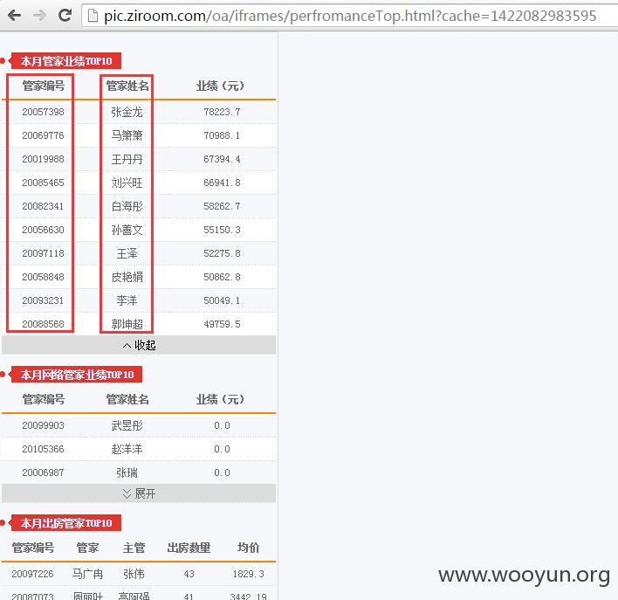The height and width of the screenshot is (600, 618).
Task: Click the performance value 50862.8
Action: (x=222, y=277)
